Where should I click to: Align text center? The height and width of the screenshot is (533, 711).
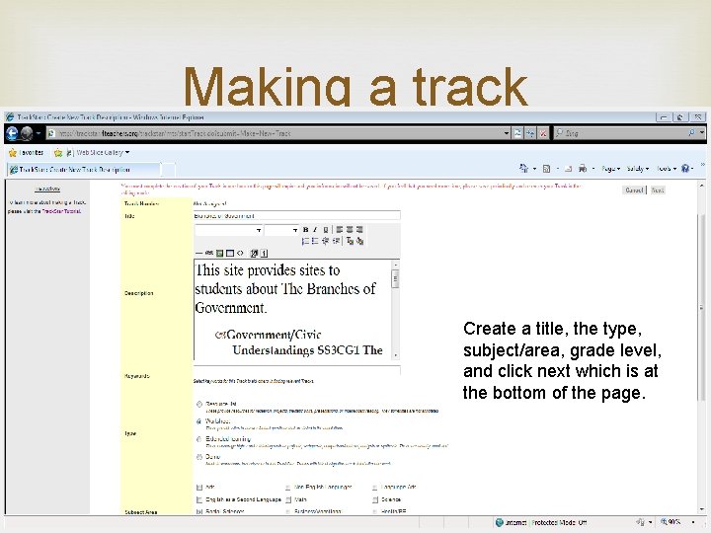[350, 230]
